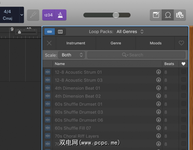The height and width of the screenshot is (150, 193).
Task: Open the Scale dropdown set to Both
Action: (72, 55)
